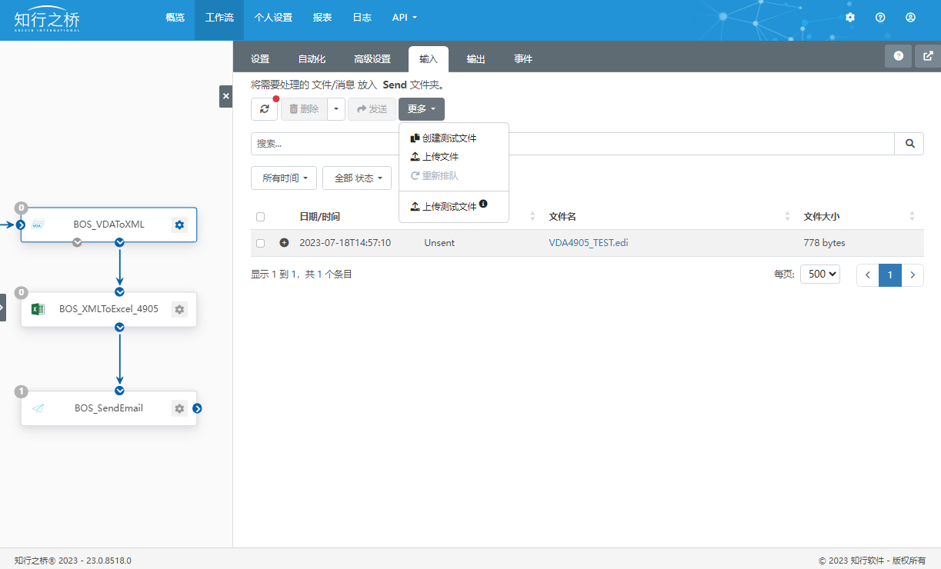
Task: Choose 创建测试文件 from the menu
Action: coord(449,138)
